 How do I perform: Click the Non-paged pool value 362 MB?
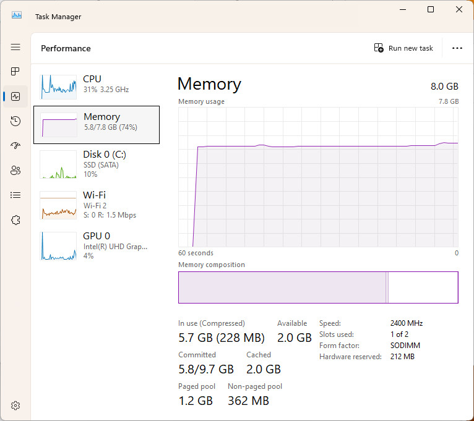click(x=248, y=401)
